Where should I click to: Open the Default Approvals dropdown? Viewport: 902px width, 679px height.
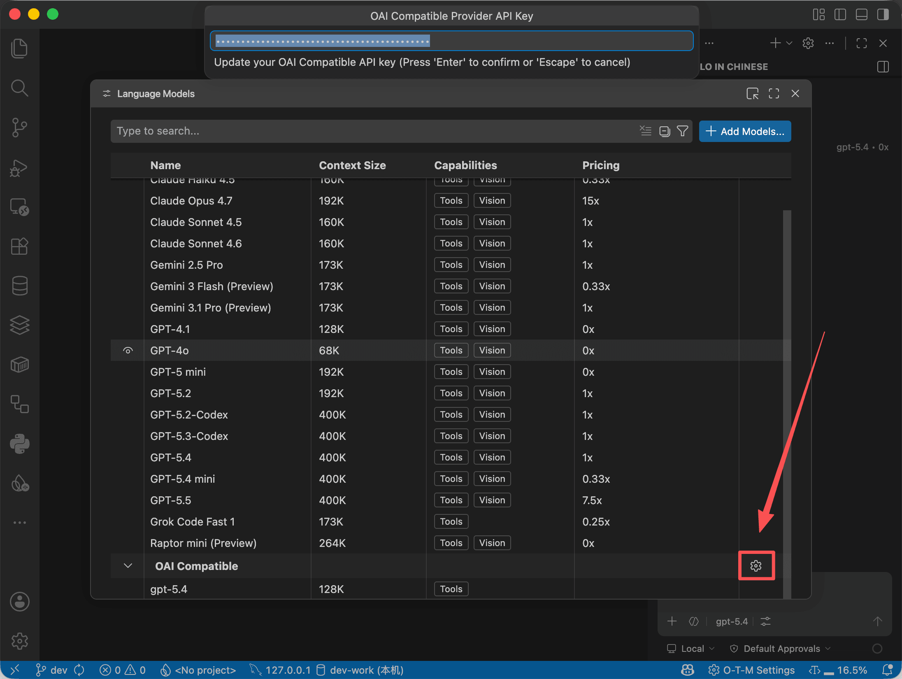coord(780,649)
